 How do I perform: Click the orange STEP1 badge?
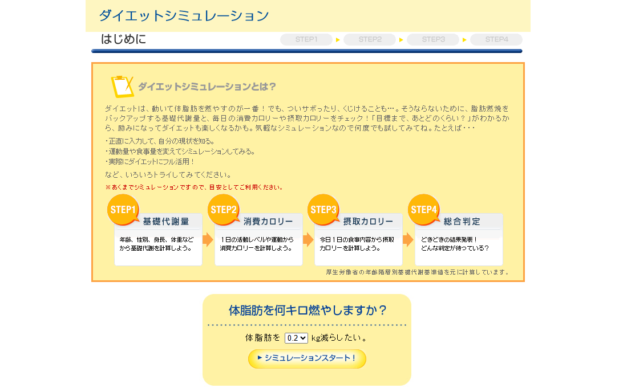[x=123, y=210]
